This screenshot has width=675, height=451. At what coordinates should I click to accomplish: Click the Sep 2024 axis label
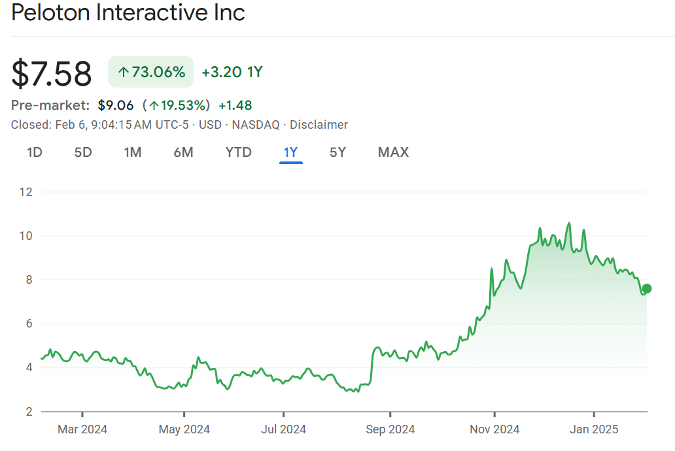[390, 429]
